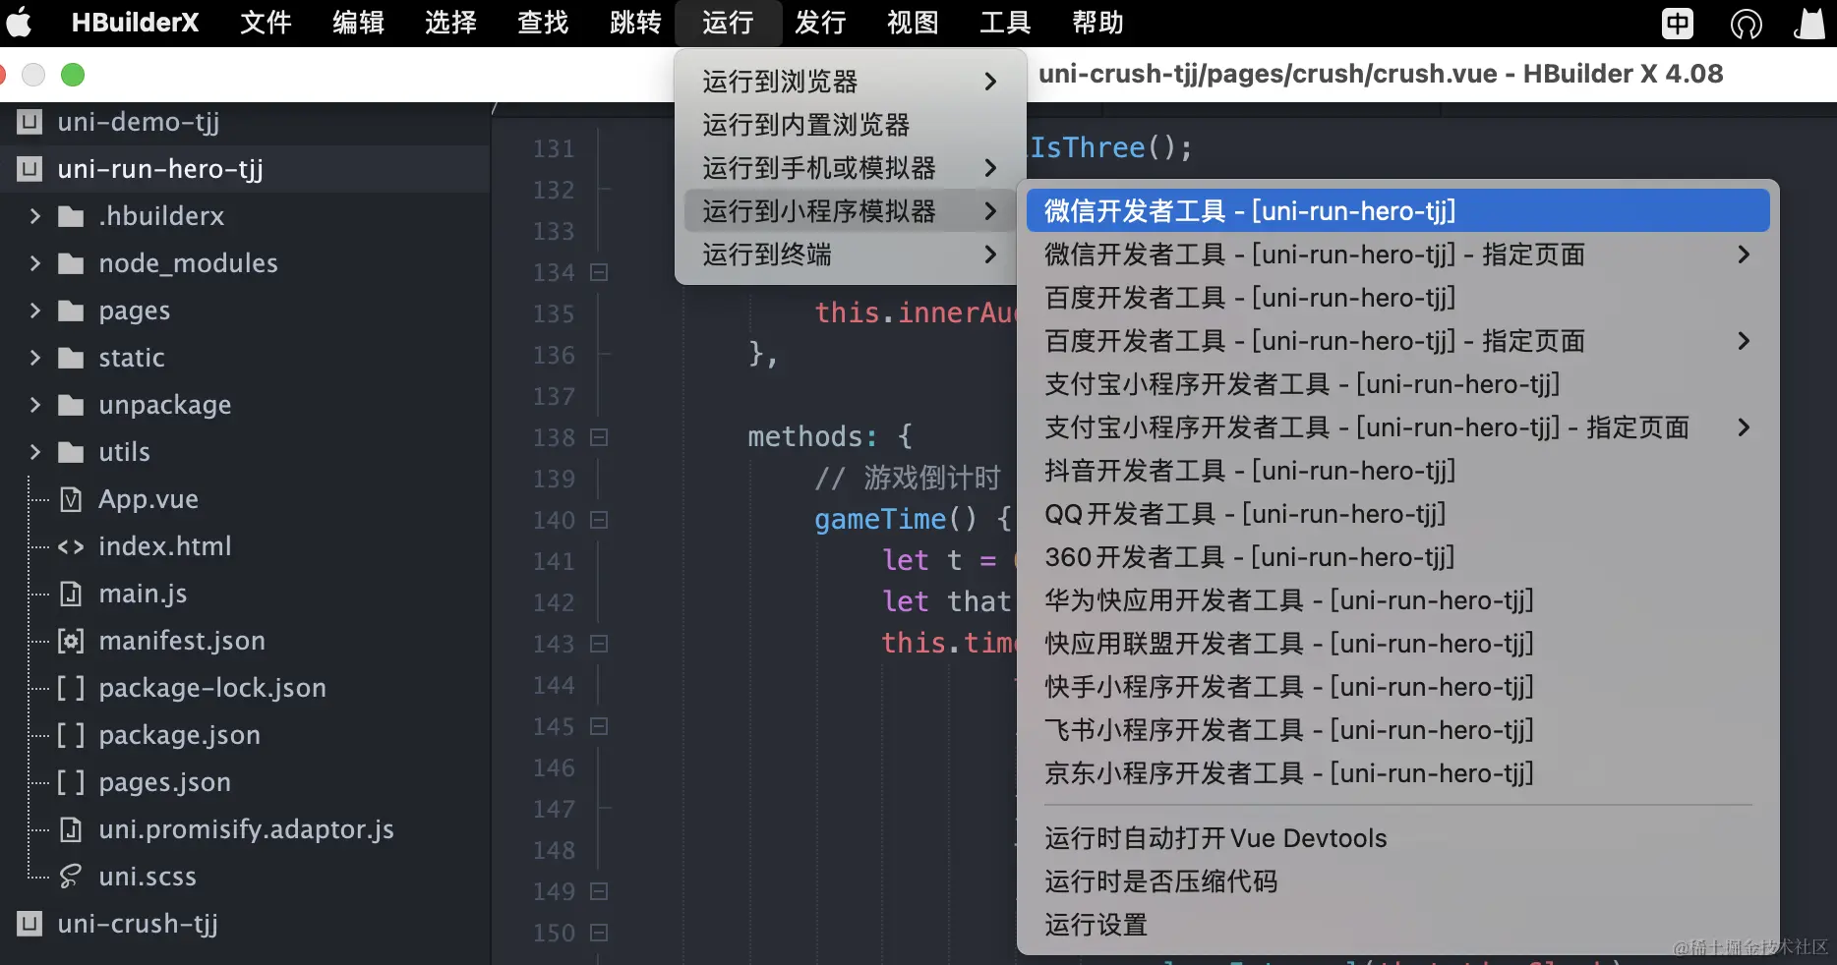Click the uni-run-hero-tjj project icon
The height and width of the screenshot is (965, 1837).
click(x=30, y=169)
